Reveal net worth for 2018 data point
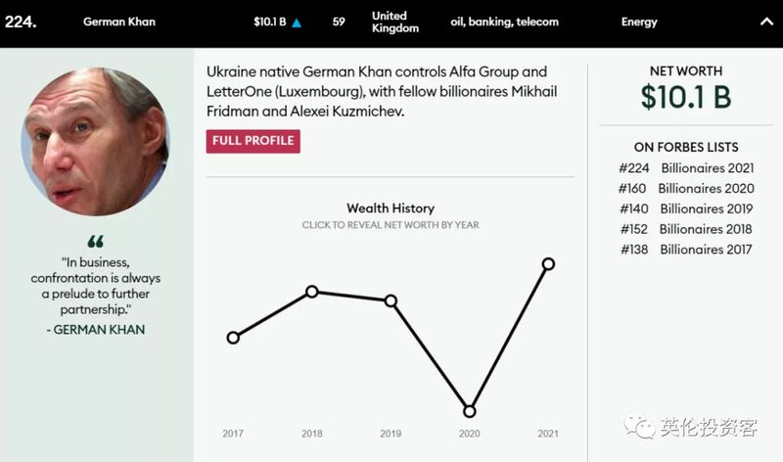Viewport: 783px width, 462px height. coord(312,291)
